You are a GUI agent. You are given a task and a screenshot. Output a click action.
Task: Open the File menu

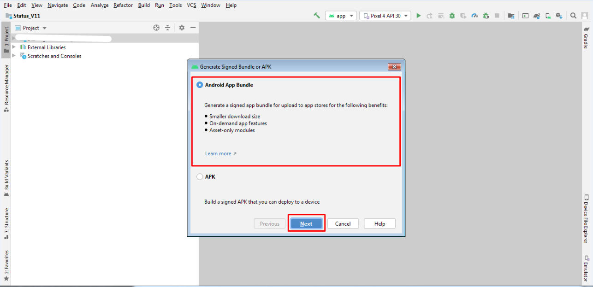pyautogui.click(x=8, y=5)
